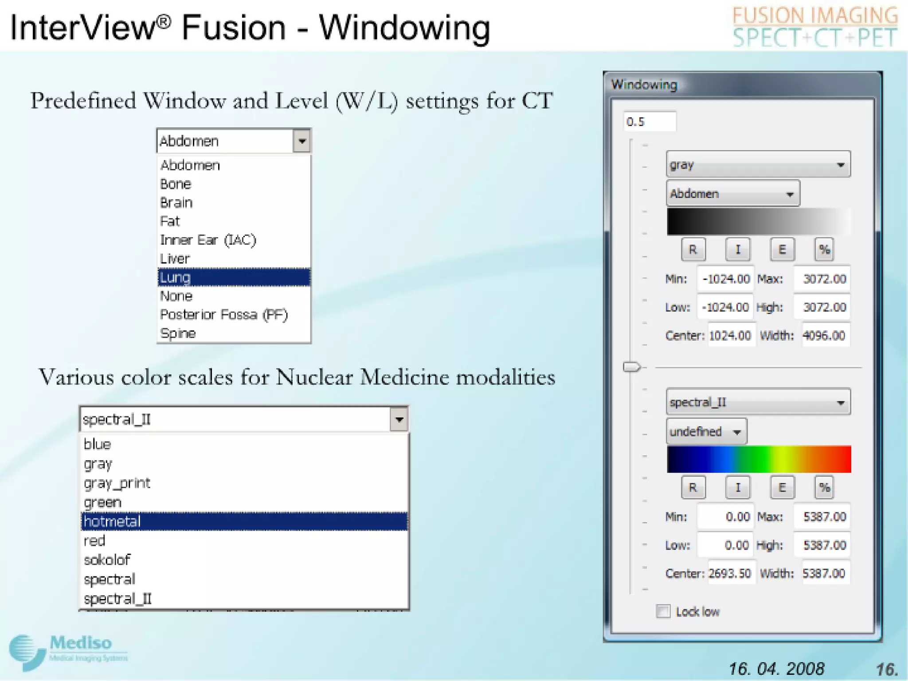Open the Abdomen preset dropdown in Windowing panel

(733, 193)
